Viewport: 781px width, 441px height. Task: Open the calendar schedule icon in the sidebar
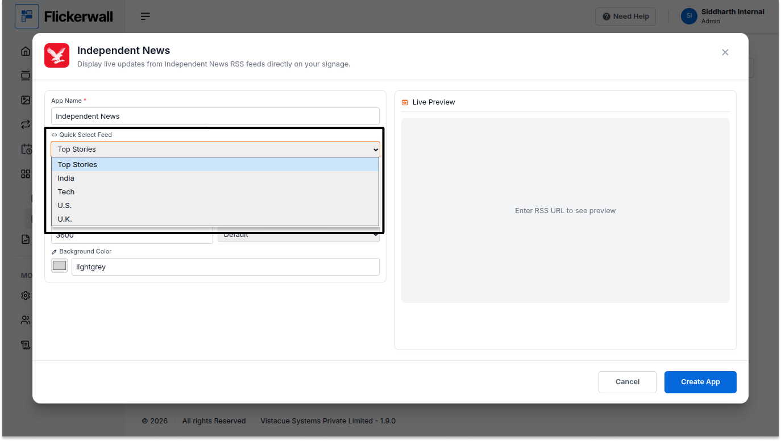pyautogui.click(x=26, y=149)
